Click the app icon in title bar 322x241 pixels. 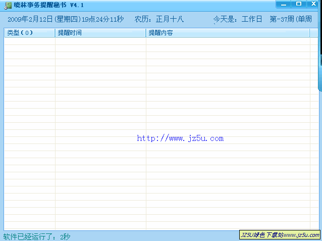8,6
